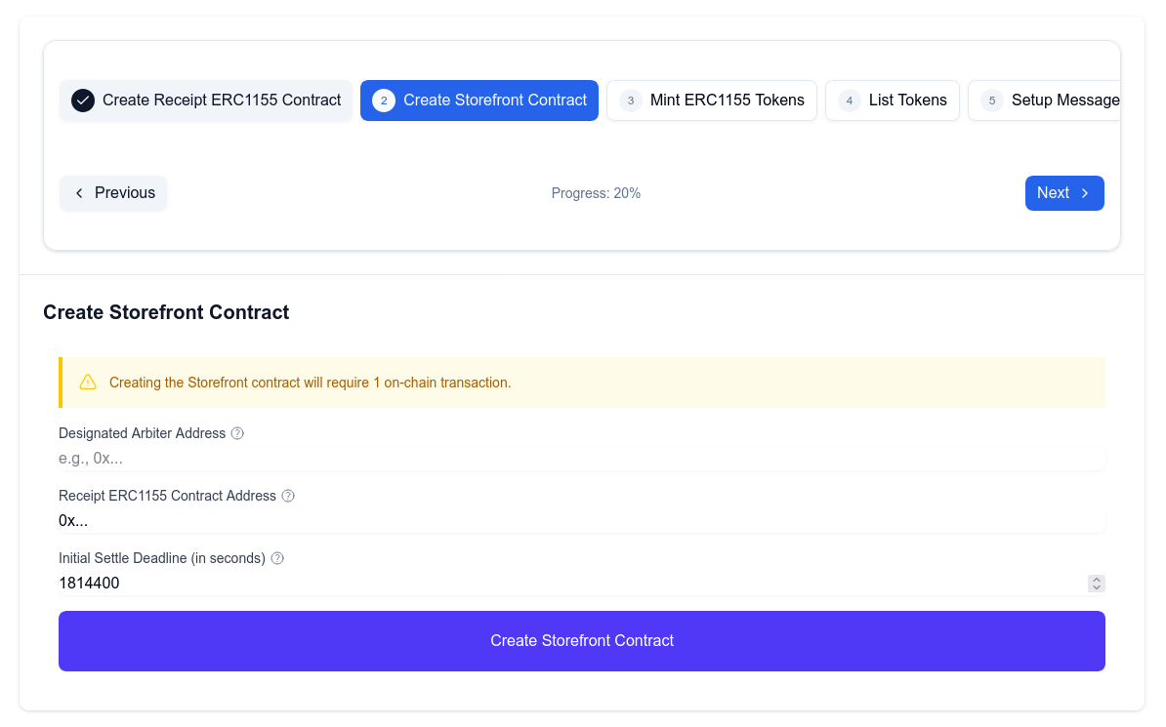Image resolution: width=1166 pixels, height=727 pixels.
Task: Click the Next navigation button
Action: point(1064,193)
